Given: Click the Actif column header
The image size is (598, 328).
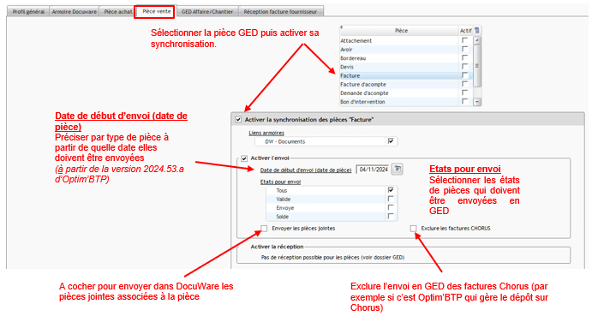Looking at the screenshot, I should click(465, 31).
